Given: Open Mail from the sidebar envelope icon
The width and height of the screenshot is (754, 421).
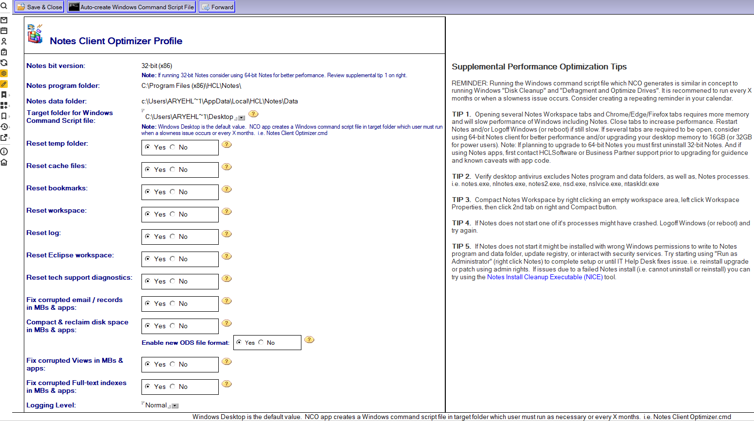Looking at the screenshot, I should tap(4, 20).
